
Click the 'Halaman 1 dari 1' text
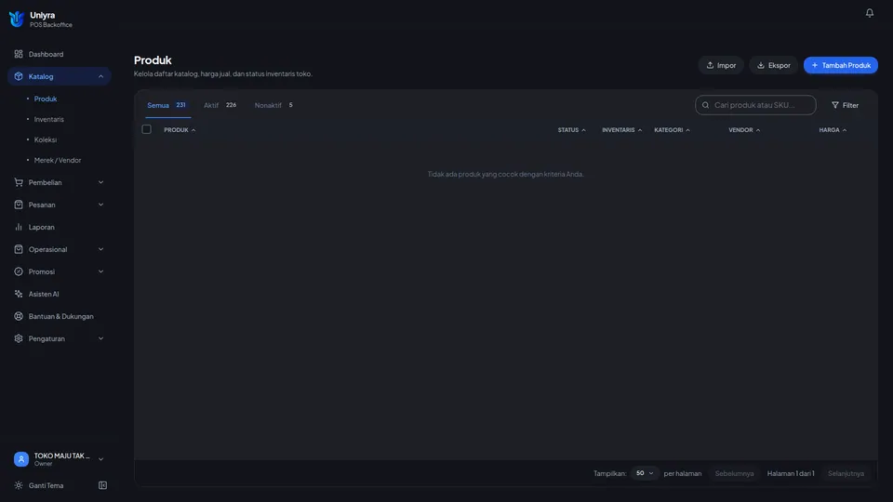coord(791,473)
